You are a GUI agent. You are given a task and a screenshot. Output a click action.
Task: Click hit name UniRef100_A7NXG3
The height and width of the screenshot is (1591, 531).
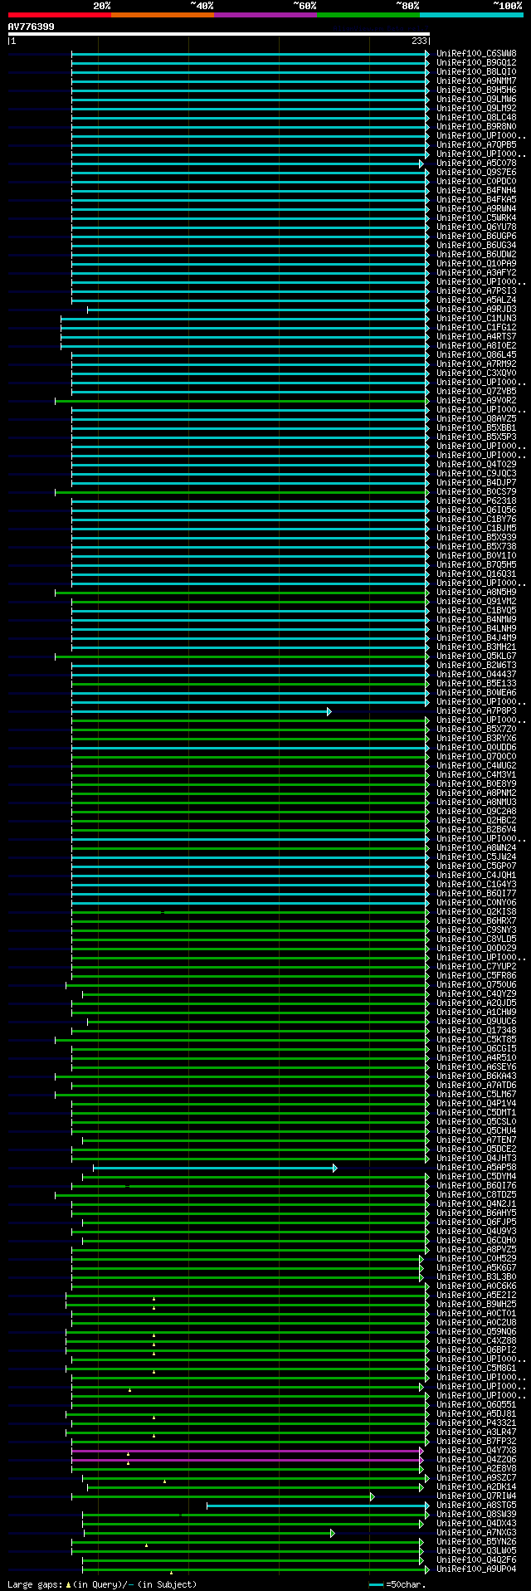[x=476, y=1533]
